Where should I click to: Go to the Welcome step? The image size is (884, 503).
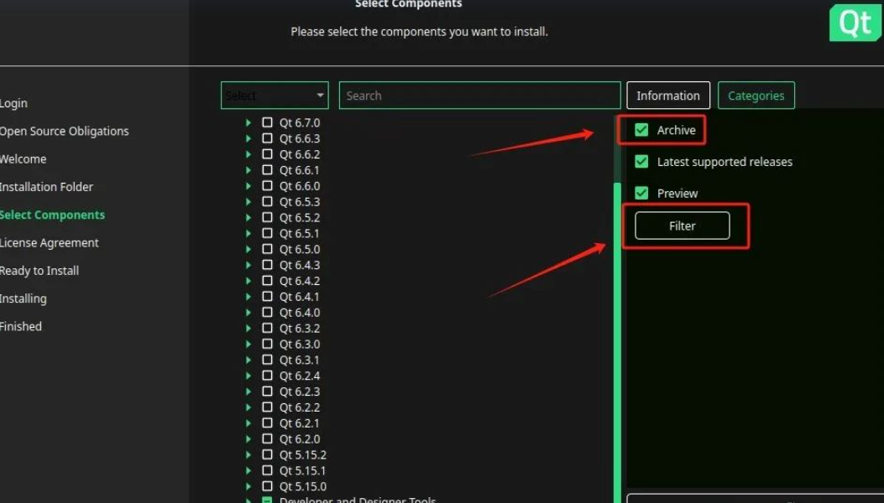coord(24,158)
